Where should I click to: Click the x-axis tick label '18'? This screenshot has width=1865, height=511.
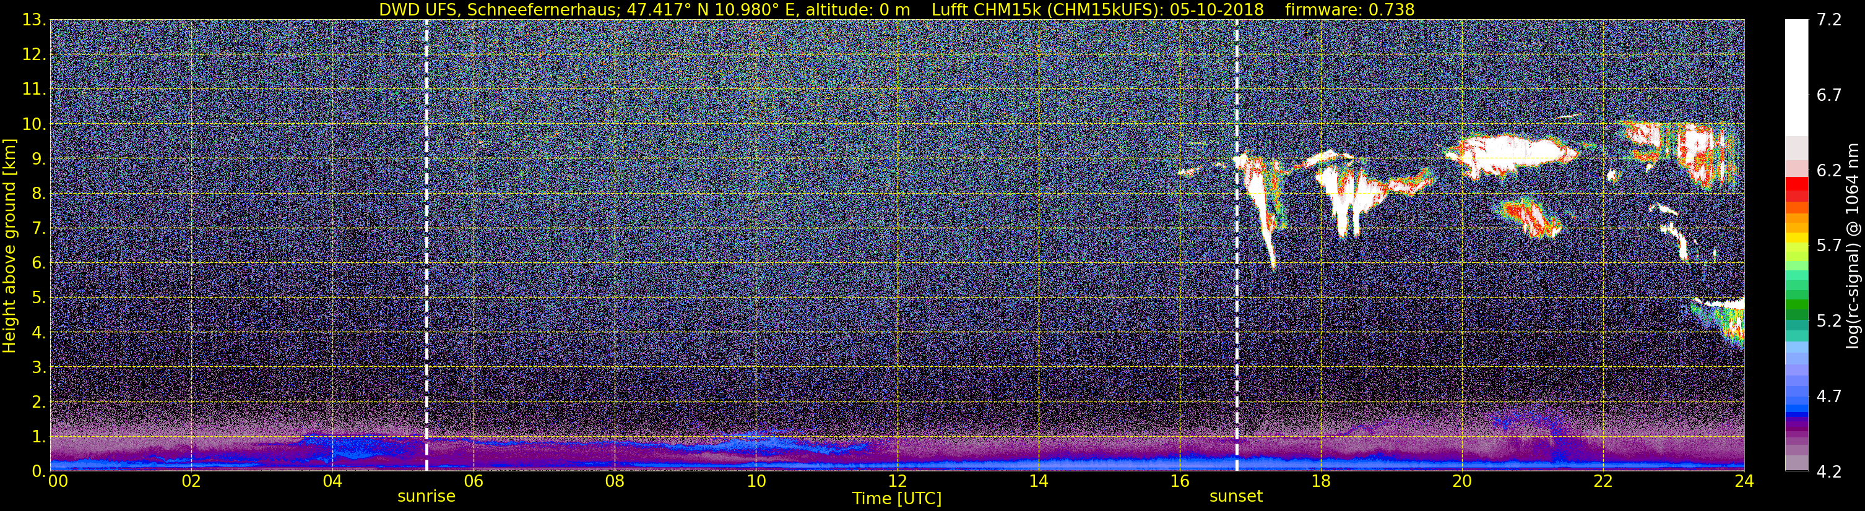1320,481
